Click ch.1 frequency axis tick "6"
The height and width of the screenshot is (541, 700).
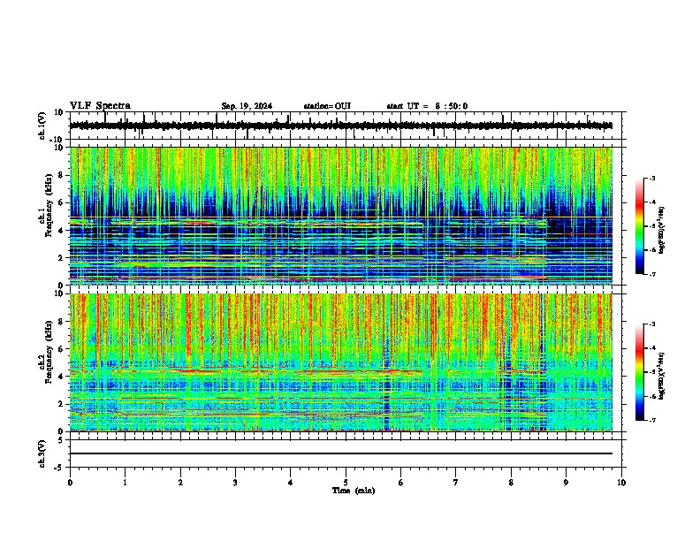pyautogui.click(x=61, y=202)
